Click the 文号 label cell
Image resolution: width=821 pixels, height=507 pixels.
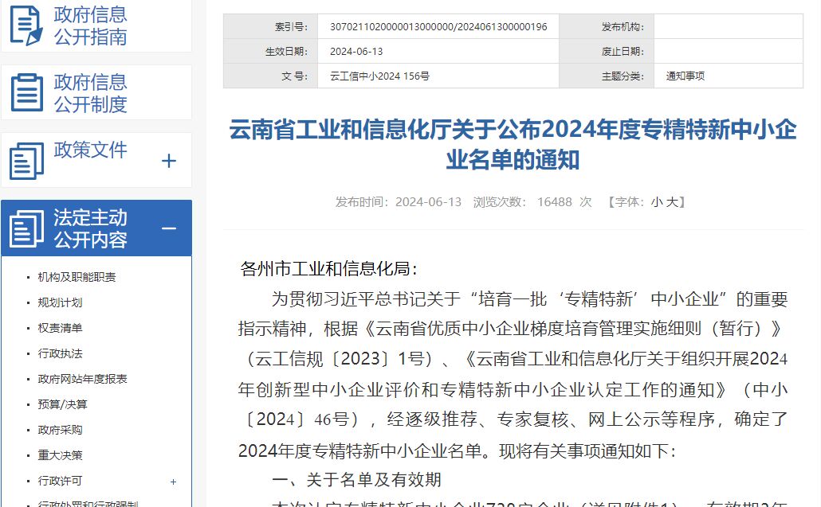click(271, 76)
